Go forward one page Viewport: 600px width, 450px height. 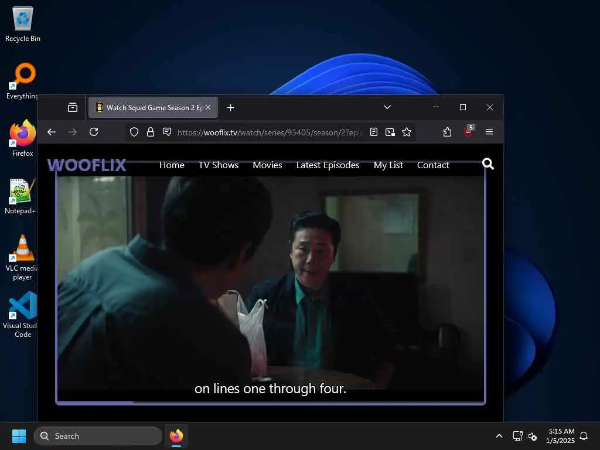pyautogui.click(x=72, y=132)
